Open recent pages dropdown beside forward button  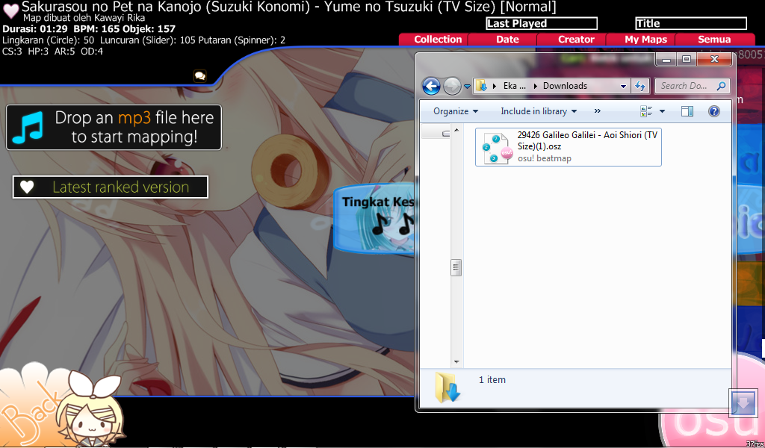[467, 87]
